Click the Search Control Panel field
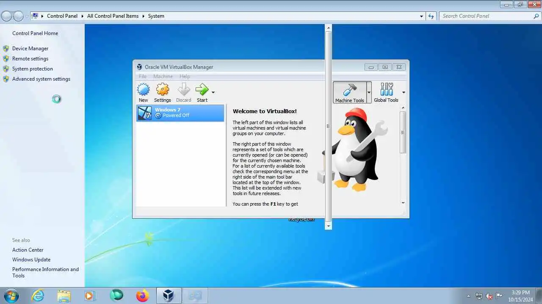Viewport: 542px width, 304px height. coord(486,16)
